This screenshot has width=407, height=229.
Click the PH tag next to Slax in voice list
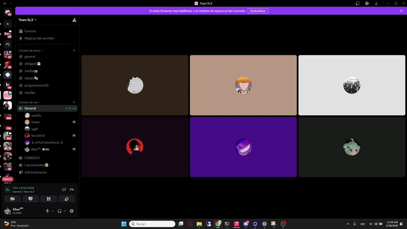[45, 149]
